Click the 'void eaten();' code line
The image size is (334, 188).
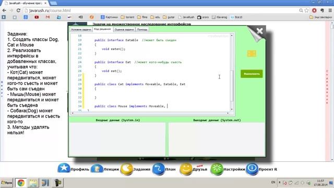[114, 49]
